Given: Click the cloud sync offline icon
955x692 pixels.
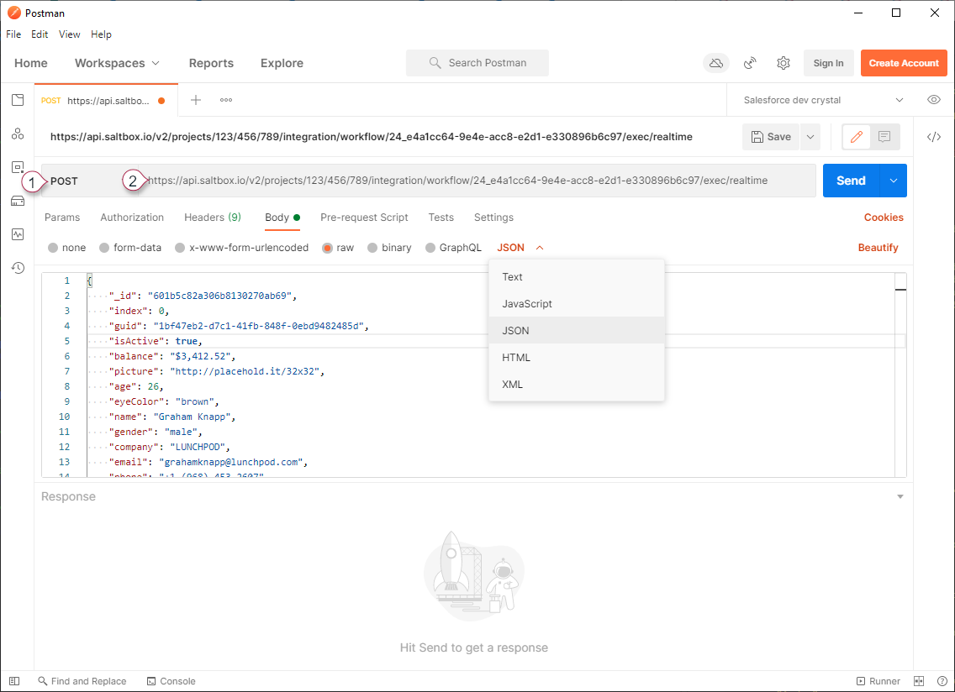Looking at the screenshot, I should pyautogui.click(x=716, y=63).
